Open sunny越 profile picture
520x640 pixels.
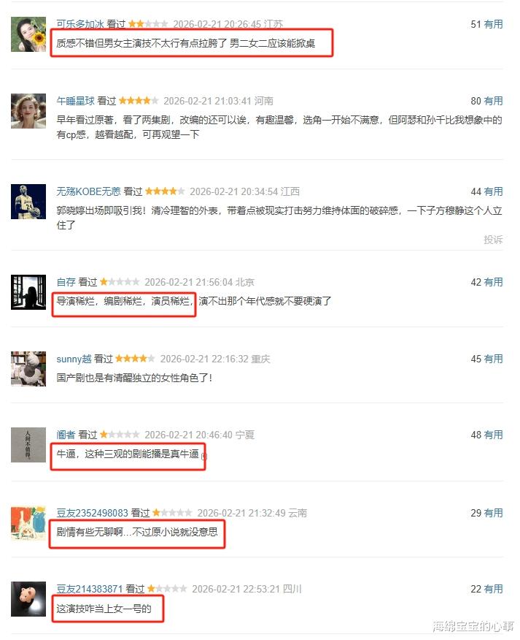[28, 368]
